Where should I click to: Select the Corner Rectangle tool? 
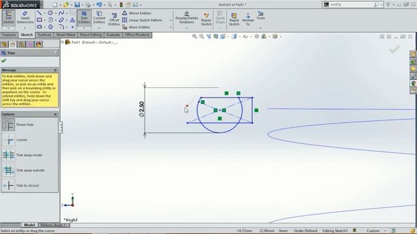tap(39, 20)
